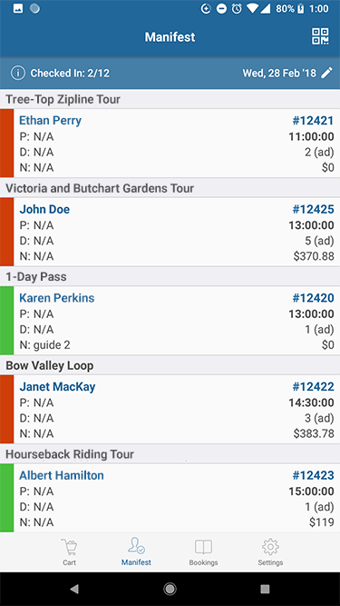The image size is (340, 606).
Task: Edit the date with the pencil icon
Action: (327, 73)
